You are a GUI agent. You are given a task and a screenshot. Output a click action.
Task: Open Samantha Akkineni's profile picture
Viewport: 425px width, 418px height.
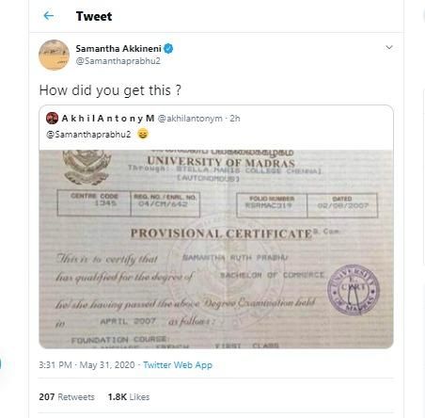click(54, 55)
